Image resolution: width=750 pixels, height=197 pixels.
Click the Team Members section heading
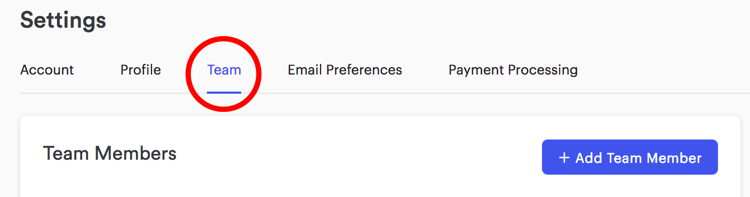click(x=109, y=153)
